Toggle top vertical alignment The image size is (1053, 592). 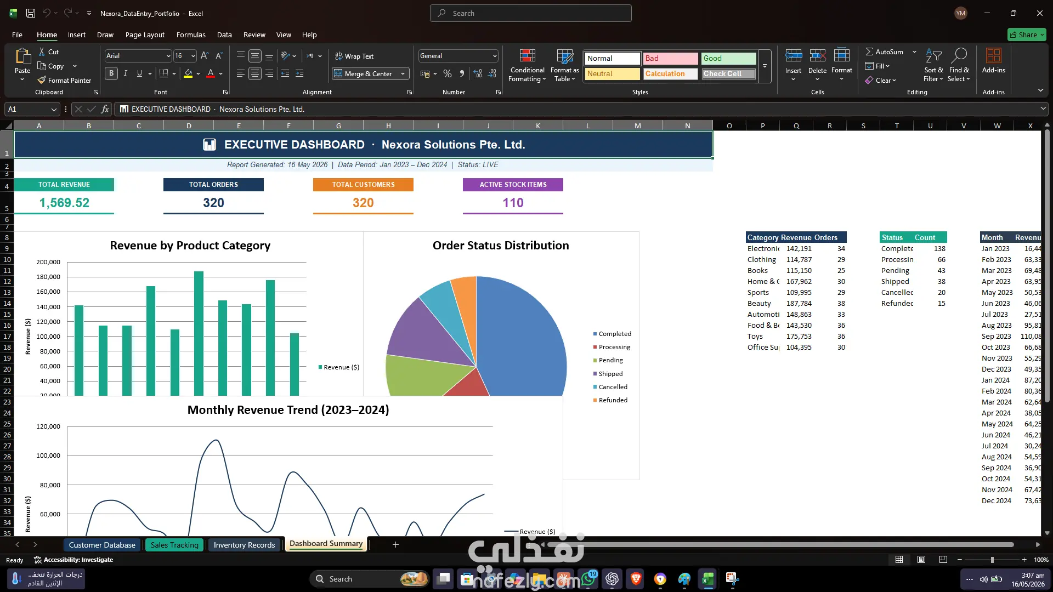[x=240, y=56]
